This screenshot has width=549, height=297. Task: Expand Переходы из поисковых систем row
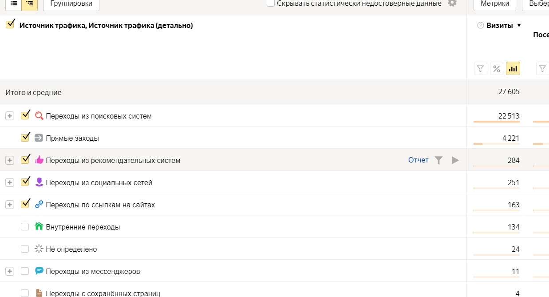point(10,116)
